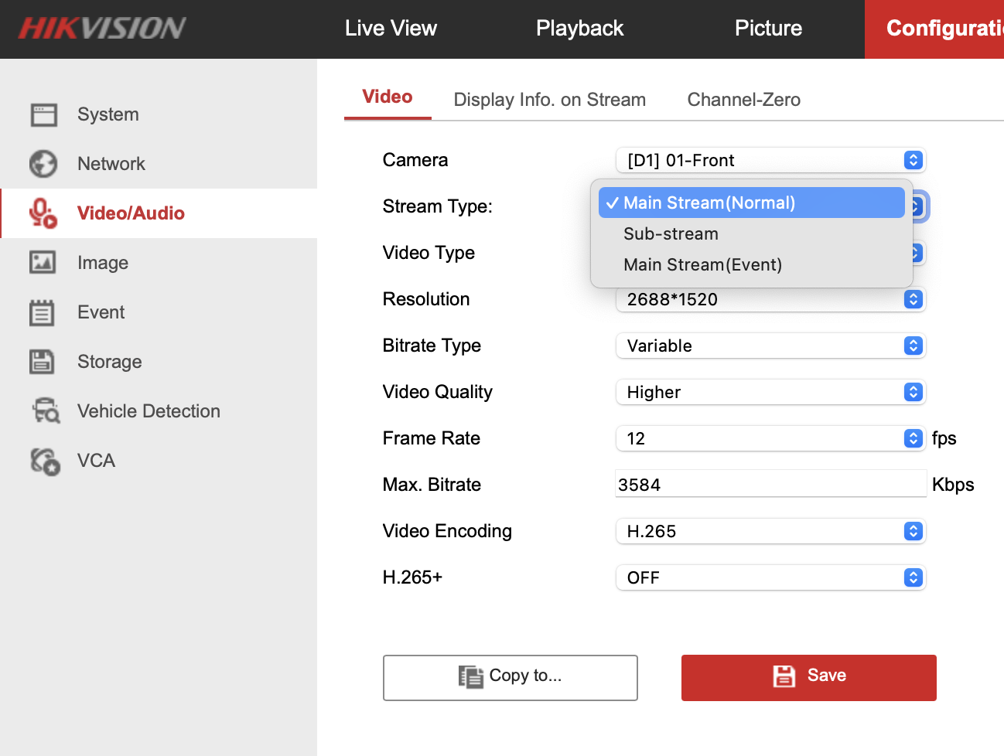Image resolution: width=1004 pixels, height=756 pixels.
Task: Open the H.265+ dropdown
Action: tap(770, 577)
